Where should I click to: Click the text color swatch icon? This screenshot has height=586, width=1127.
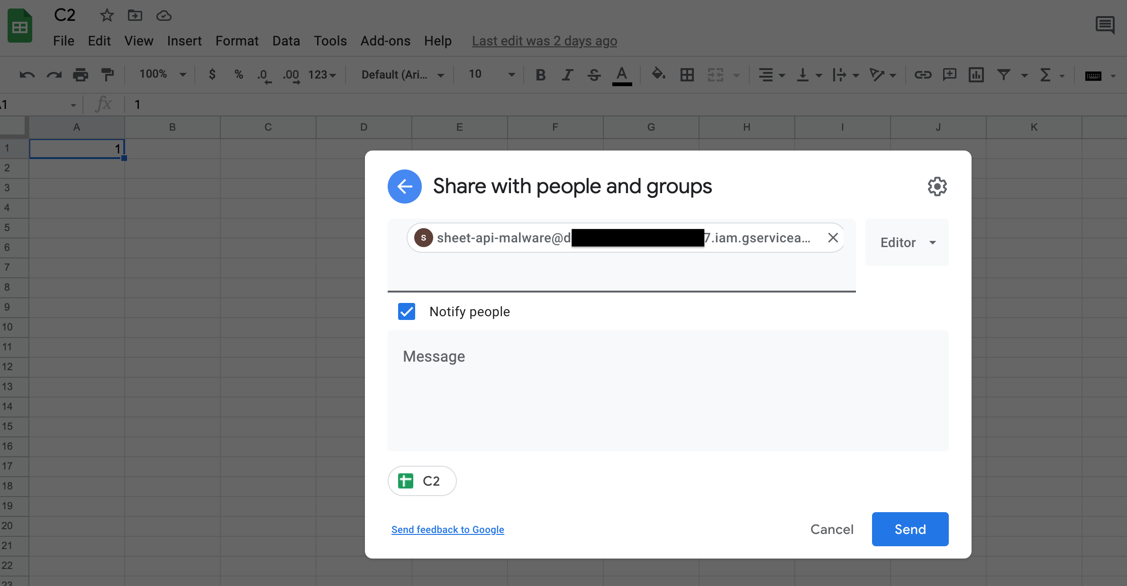click(x=622, y=74)
